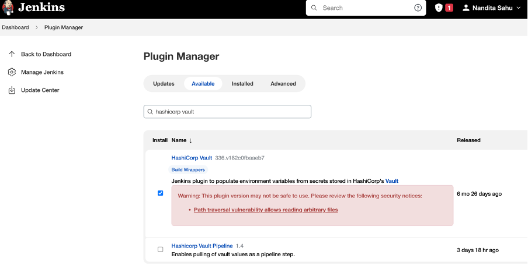Click the user profile person icon
Viewport: 528px width, 269px height.
[x=466, y=8]
